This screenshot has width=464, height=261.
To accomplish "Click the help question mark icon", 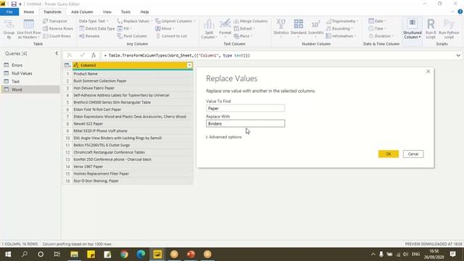I will point(460,12).
